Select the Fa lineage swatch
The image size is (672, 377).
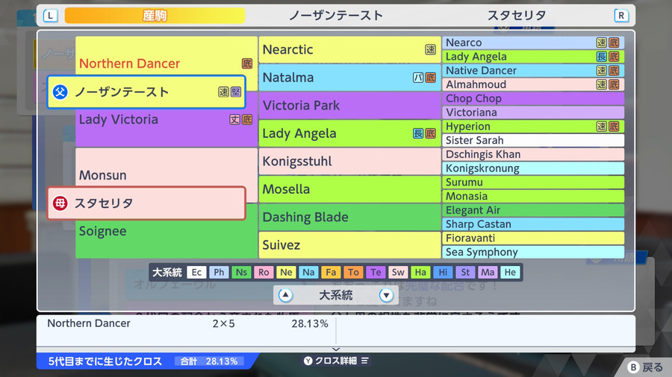click(x=331, y=272)
